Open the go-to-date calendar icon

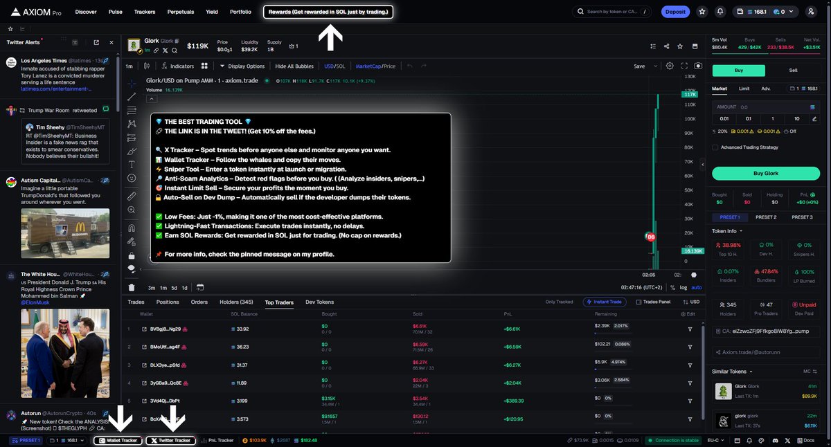(x=199, y=287)
